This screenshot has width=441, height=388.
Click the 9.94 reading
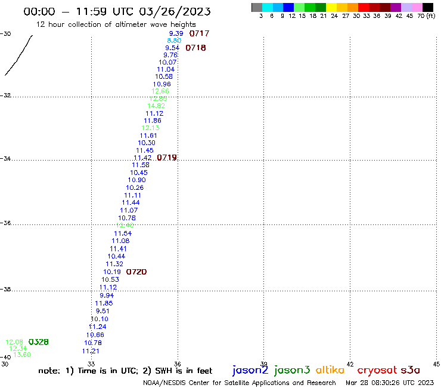click(x=107, y=295)
